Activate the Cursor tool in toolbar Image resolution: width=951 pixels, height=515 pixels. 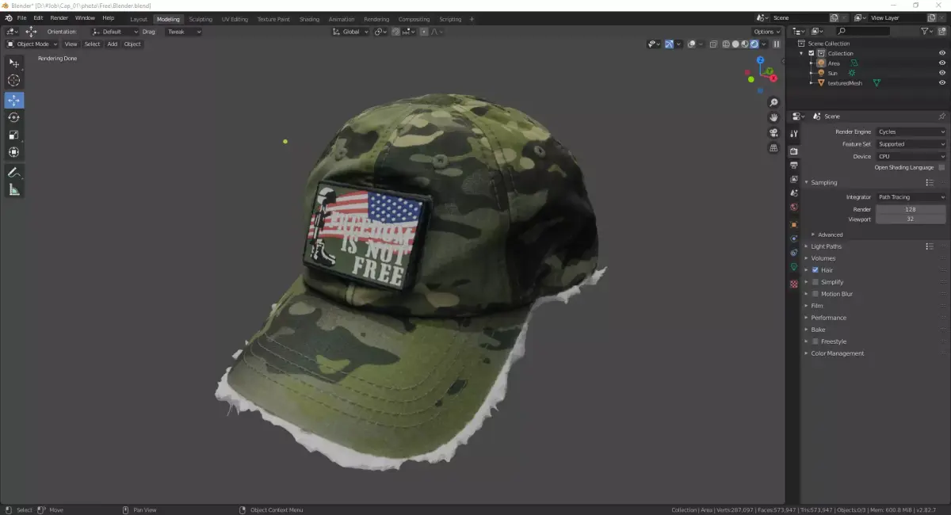[x=14, y=80]
